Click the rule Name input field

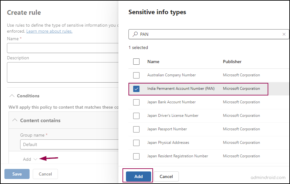pyautogui.click(x=62, y=48)
